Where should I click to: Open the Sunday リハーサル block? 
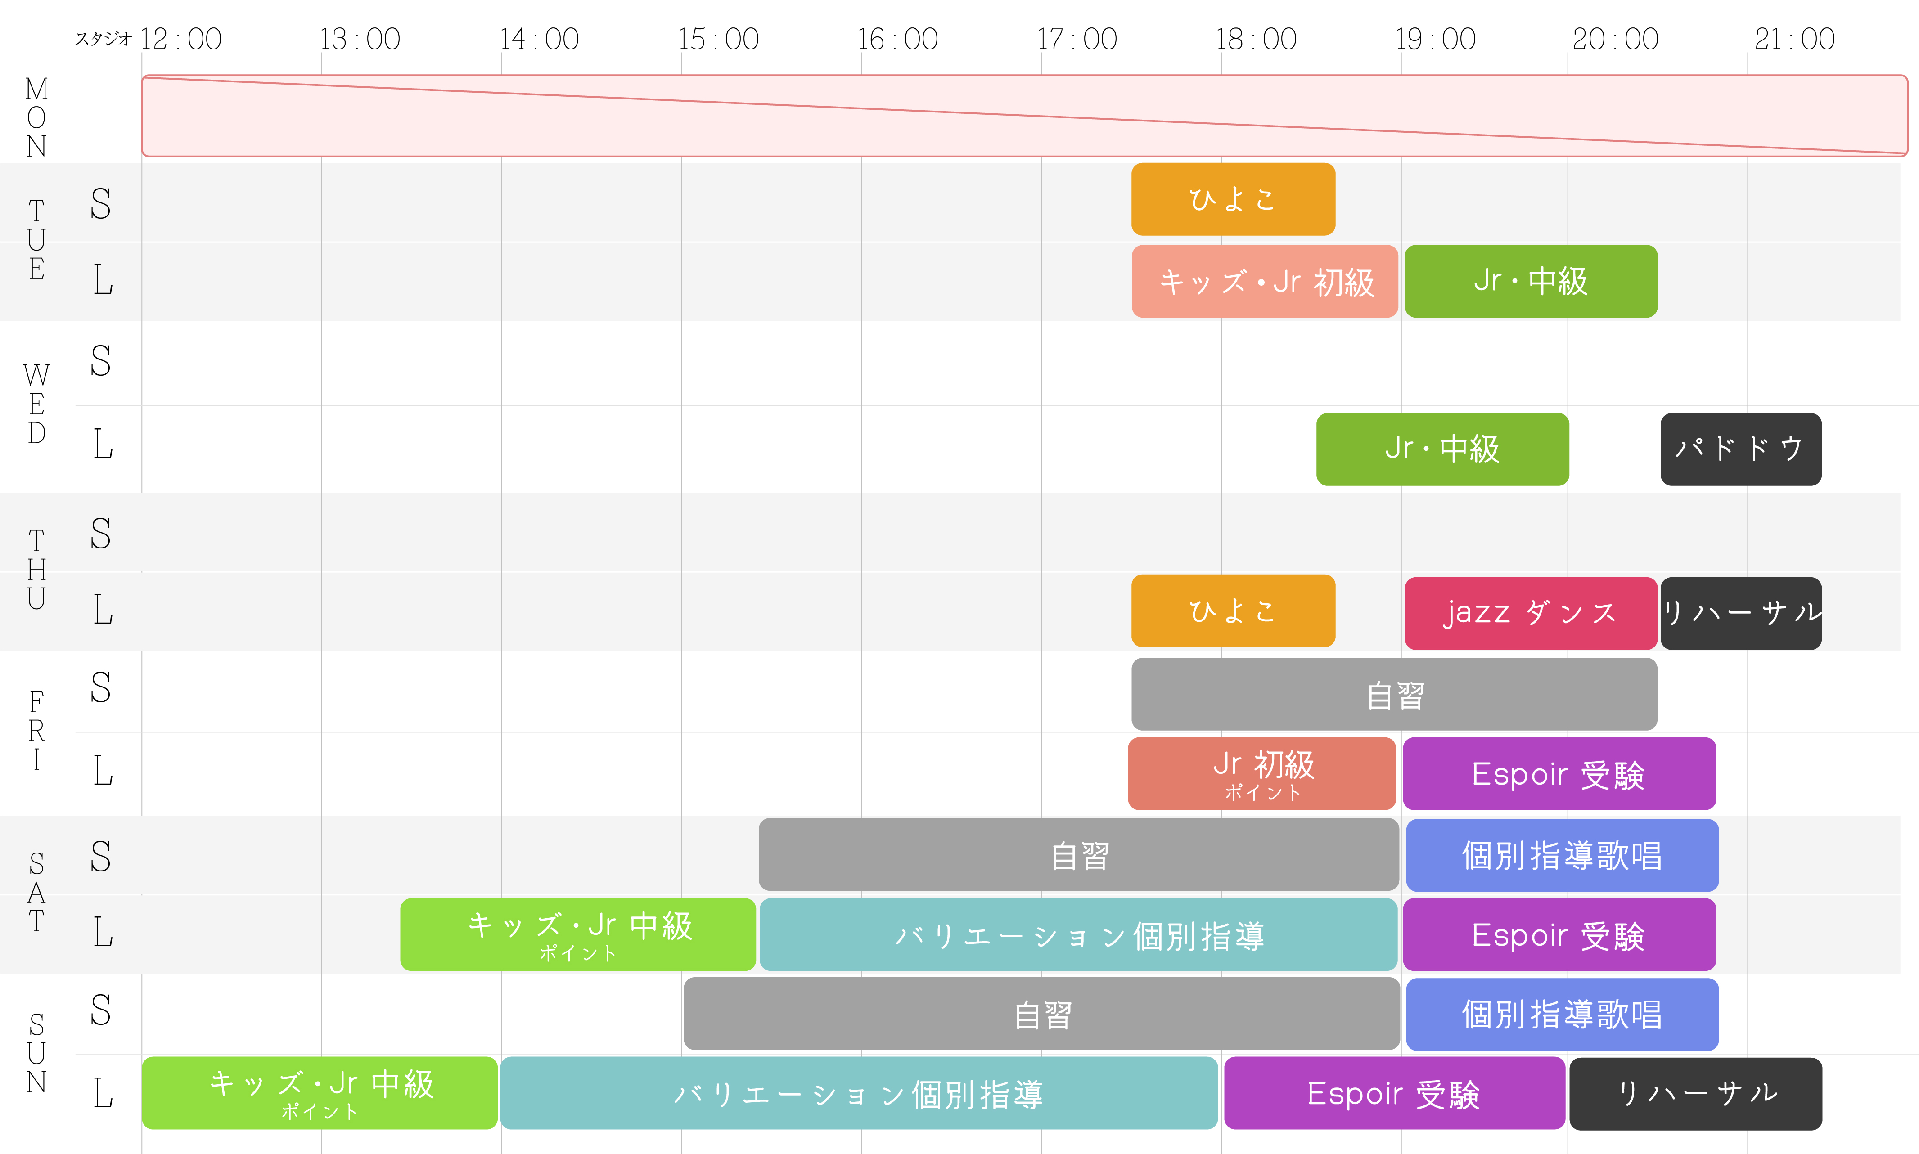1696,1094
